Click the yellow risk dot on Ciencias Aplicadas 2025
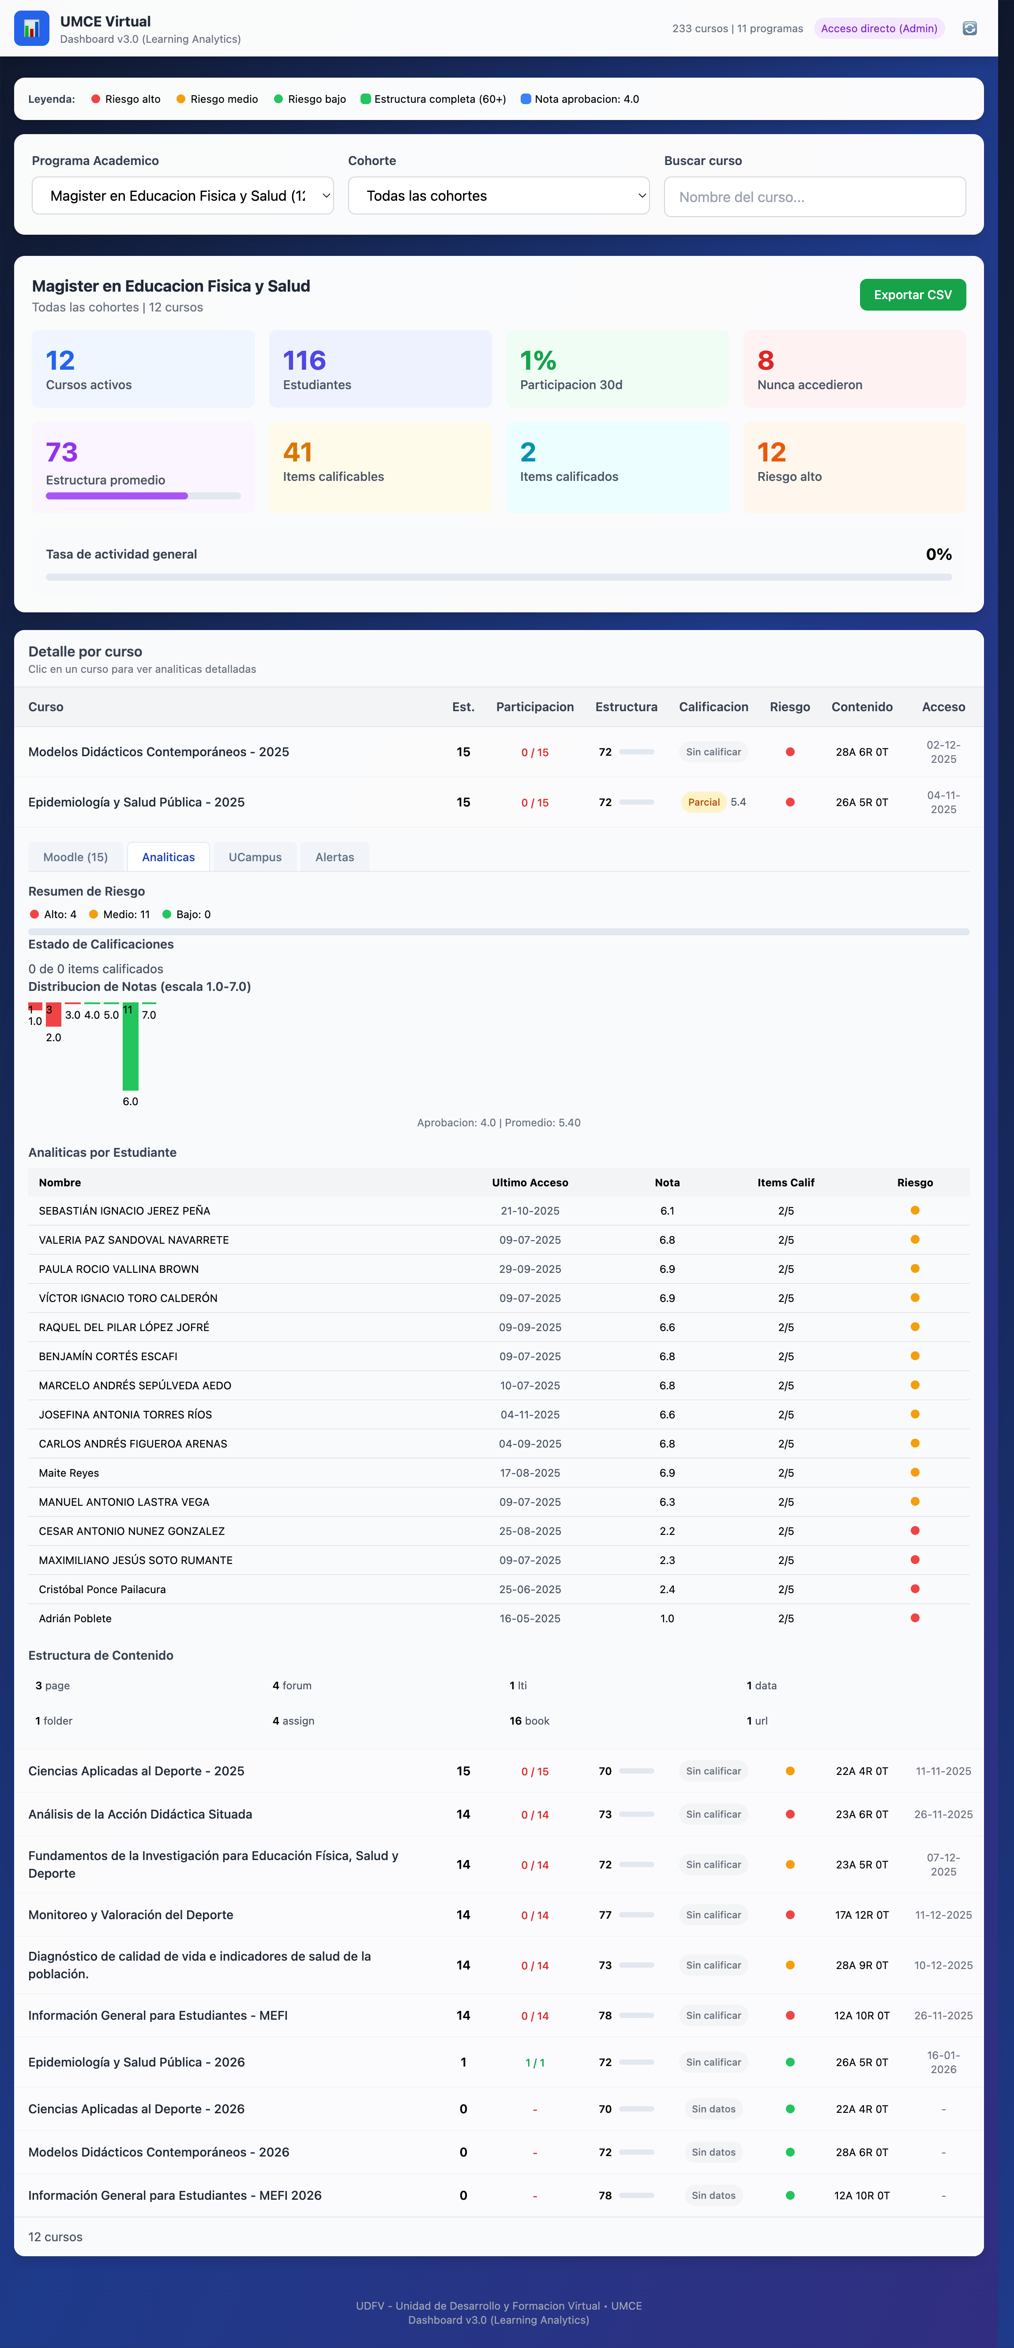This screenshot has width=1014, height=2348. pyautogui.click(x=790, y=1771)
